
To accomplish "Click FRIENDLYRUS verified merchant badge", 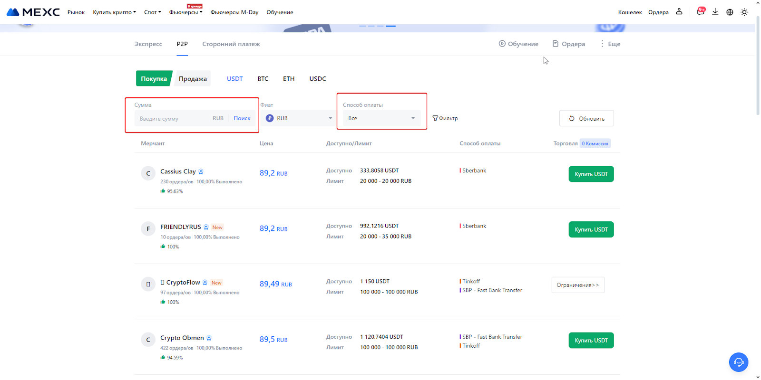I will 206,227.
